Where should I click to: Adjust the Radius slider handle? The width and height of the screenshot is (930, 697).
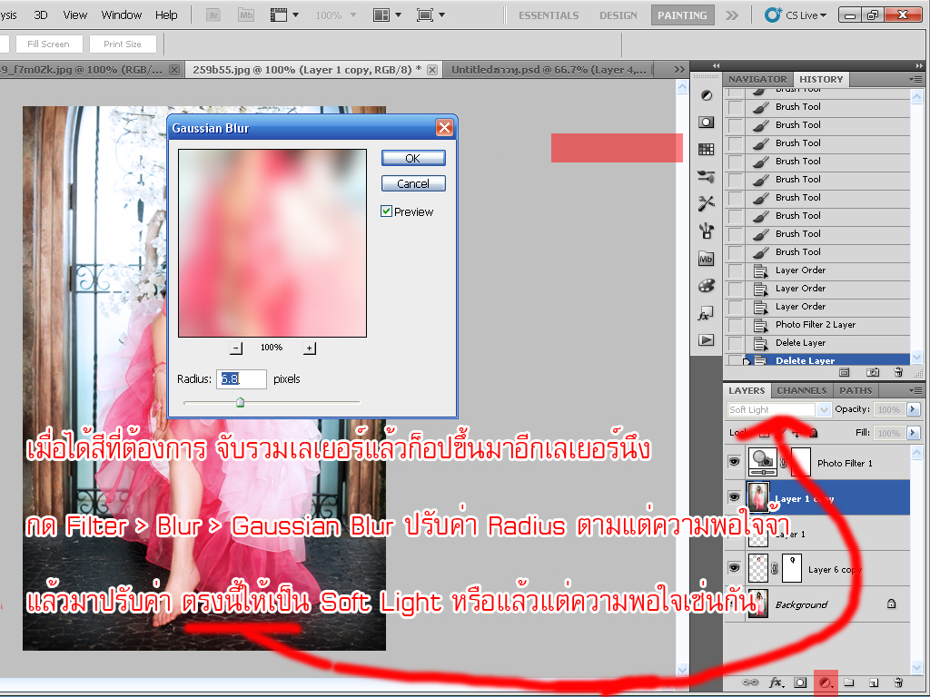pyautogui.click(x=240, y=402)
